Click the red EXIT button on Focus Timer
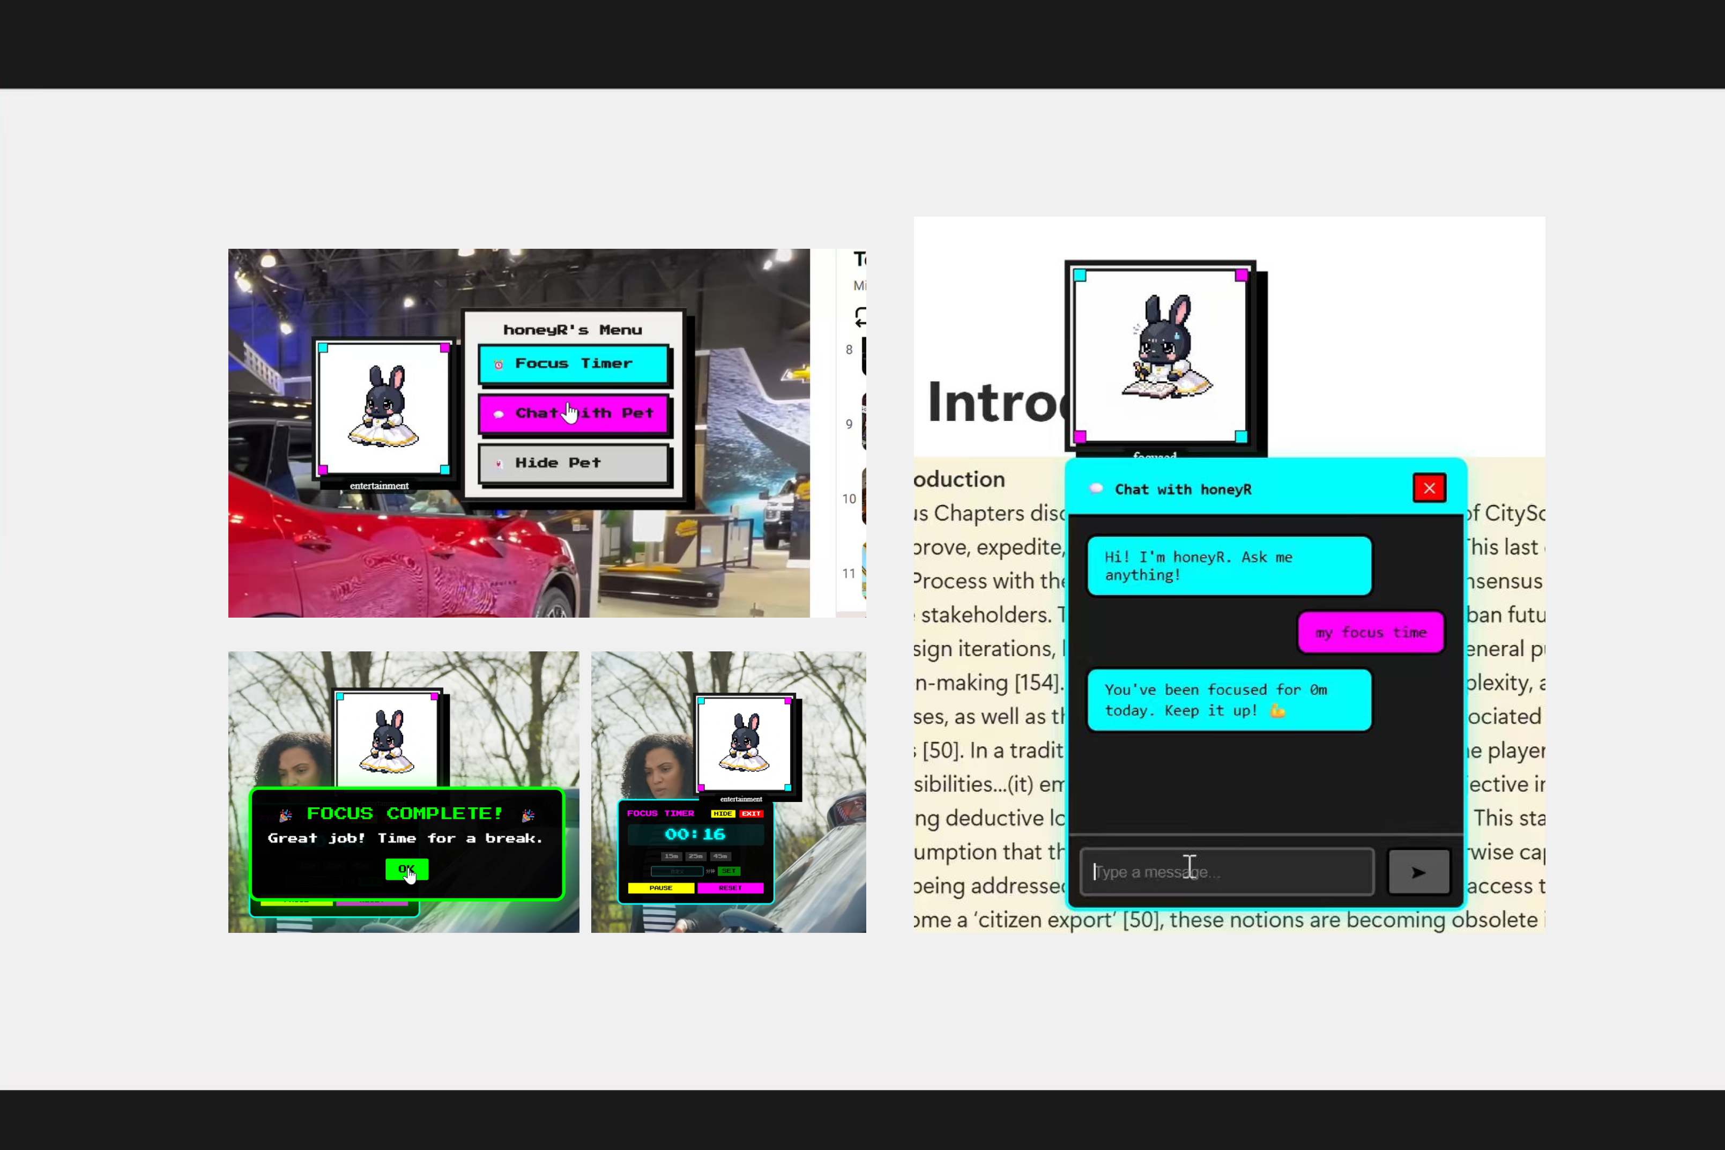The image size is (1725, 1150). (x=750, y=813)
